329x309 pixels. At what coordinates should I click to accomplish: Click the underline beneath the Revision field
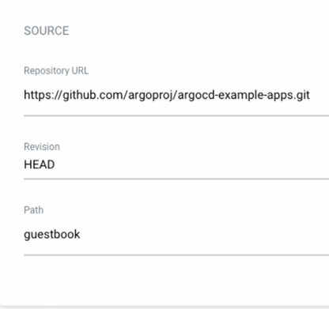176,179
